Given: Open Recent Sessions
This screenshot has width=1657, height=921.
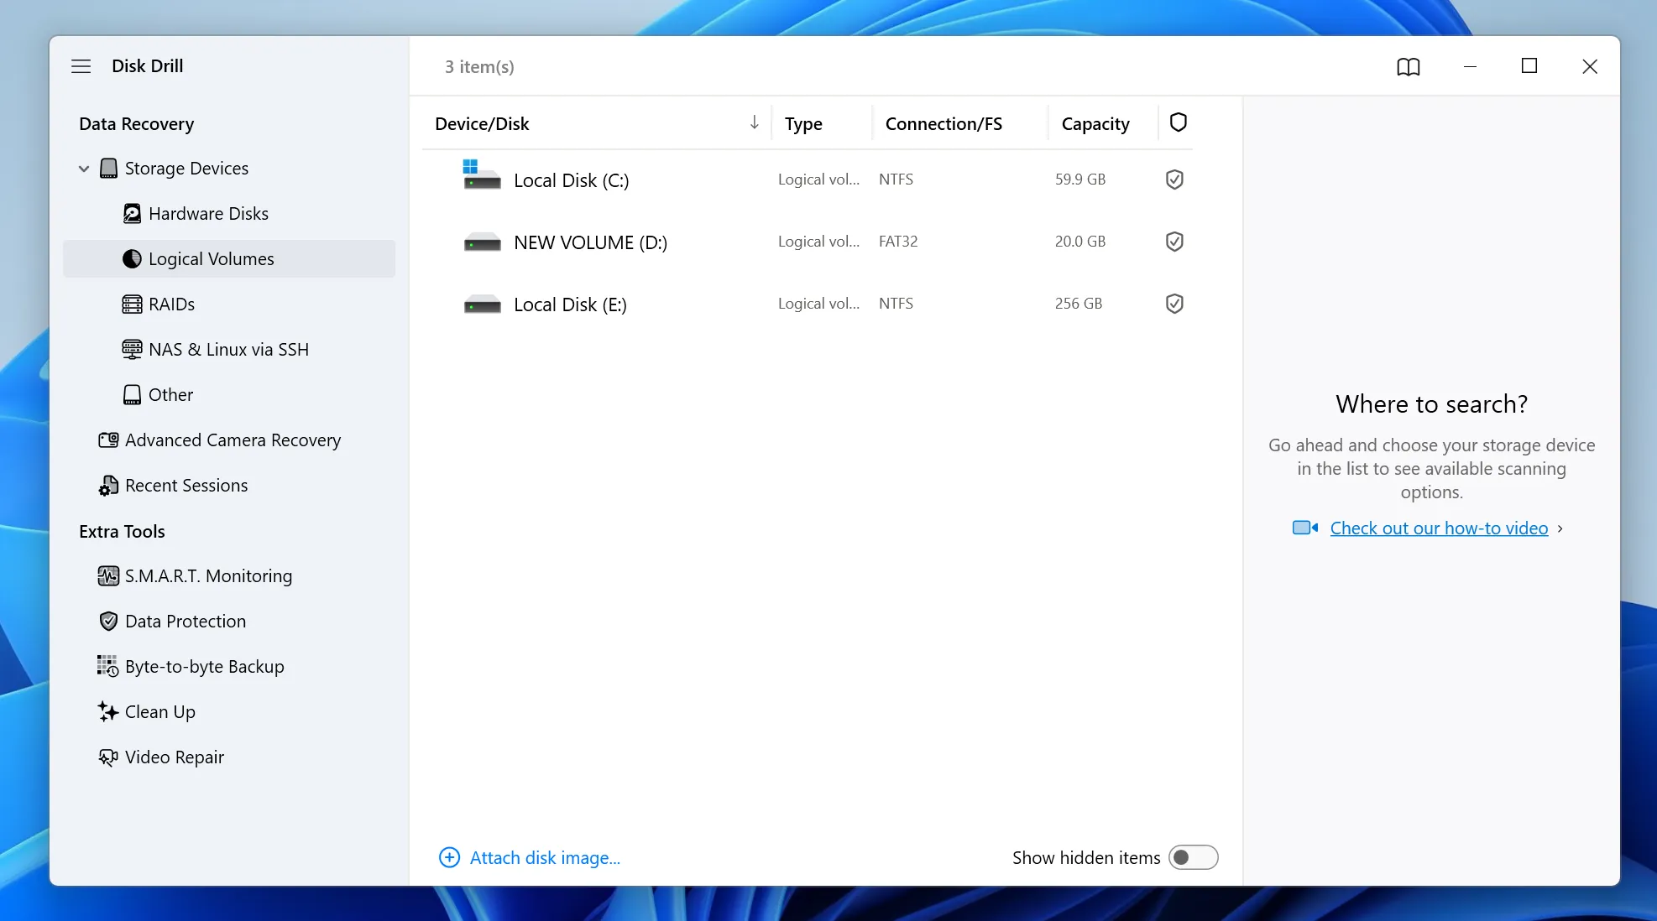Looking at the screenshot, I should pos(186,486).
